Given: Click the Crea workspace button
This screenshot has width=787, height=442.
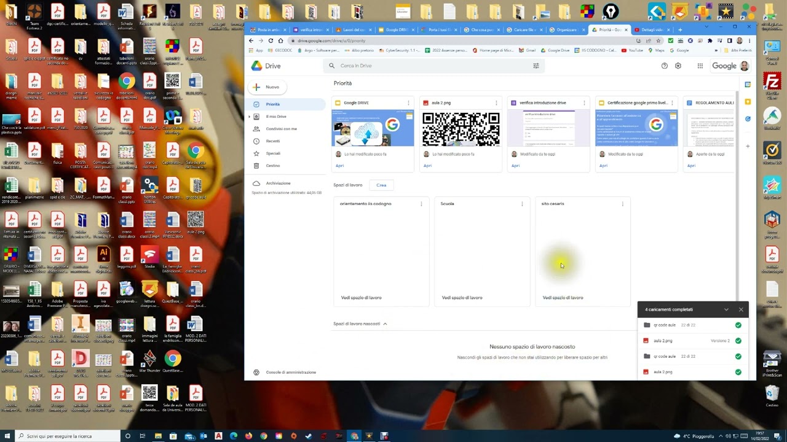Looking at the screenshot, I should pyautogui.click(x=381, y=185).
